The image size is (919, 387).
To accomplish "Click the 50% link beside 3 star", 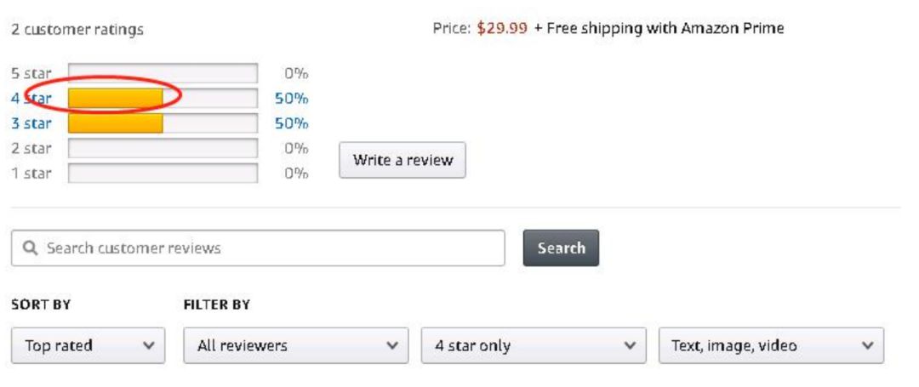I will [291, 123].
